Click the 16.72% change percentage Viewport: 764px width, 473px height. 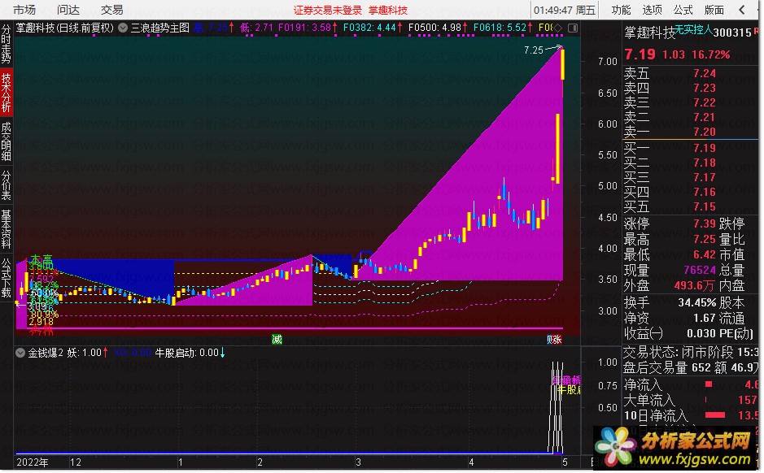[x=710, y=54]
